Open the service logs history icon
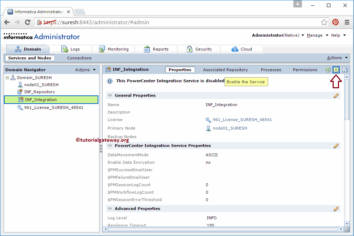354x236 pixels. (x=345, y=69)
